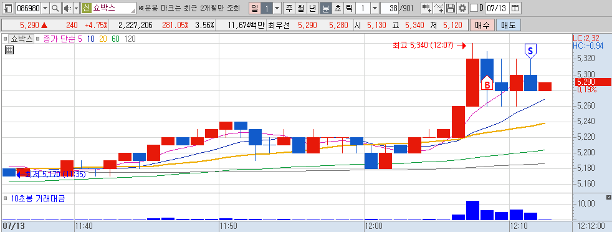Toggle the small square before 쇼박스 legend
The width and height of the screenshot is (612, 232).
(x=6, y=39)
